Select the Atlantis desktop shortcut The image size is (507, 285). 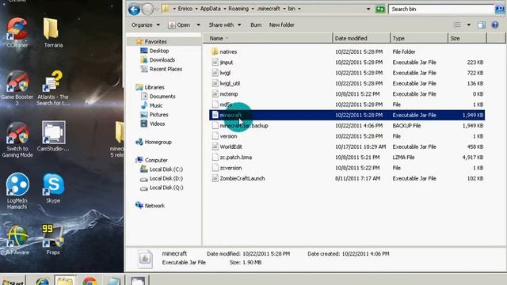pos(53,88)
